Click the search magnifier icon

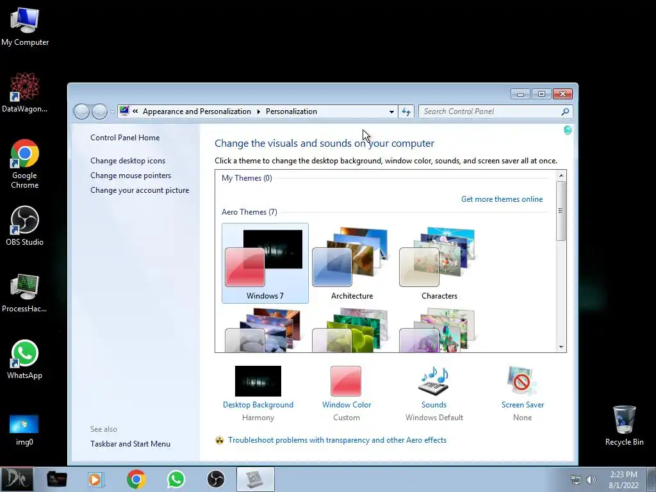(565, 111)
